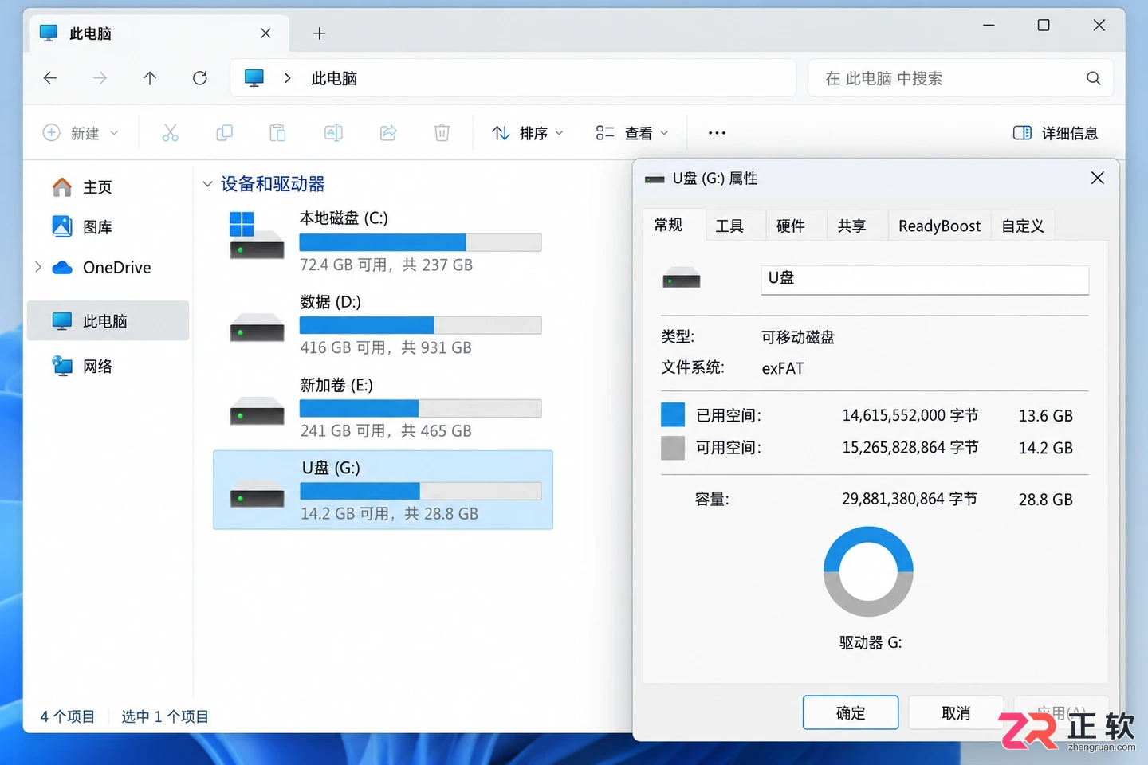Go back with the left arrow
The height and width of the screenshot is (765, 1148).
pos(50,78)
